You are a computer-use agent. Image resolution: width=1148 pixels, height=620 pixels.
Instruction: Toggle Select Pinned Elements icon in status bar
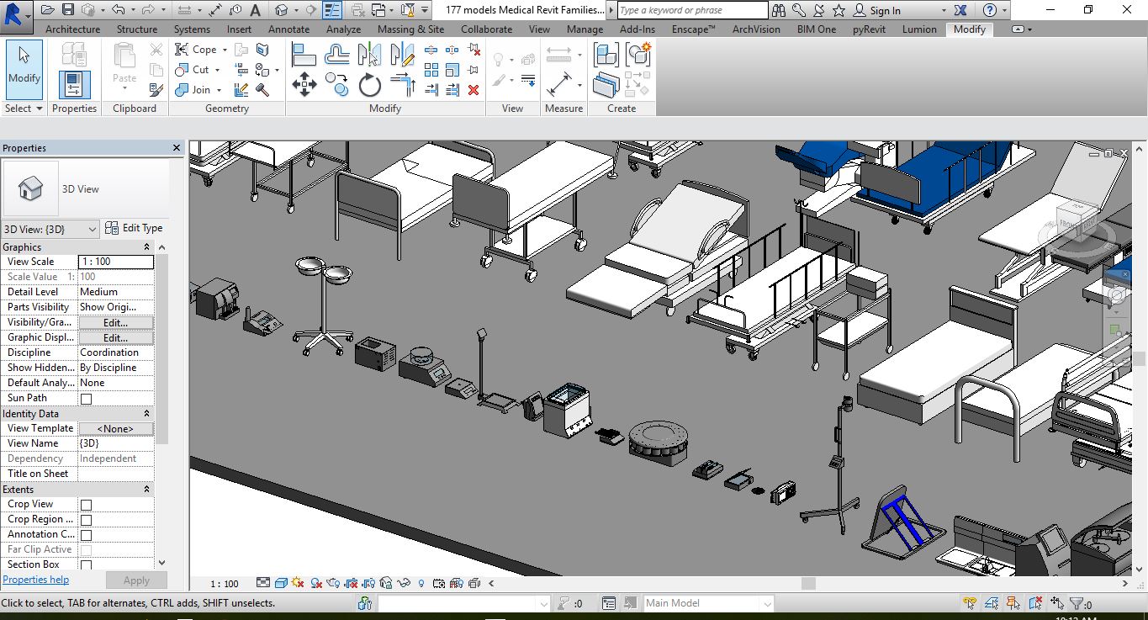tap(1013, 603)
